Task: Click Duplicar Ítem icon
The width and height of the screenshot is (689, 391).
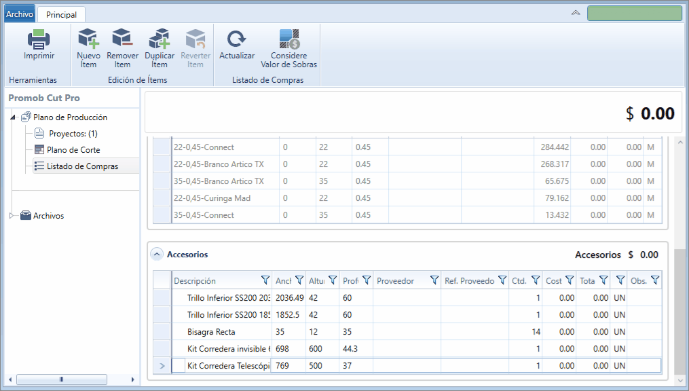Action: 159,39
